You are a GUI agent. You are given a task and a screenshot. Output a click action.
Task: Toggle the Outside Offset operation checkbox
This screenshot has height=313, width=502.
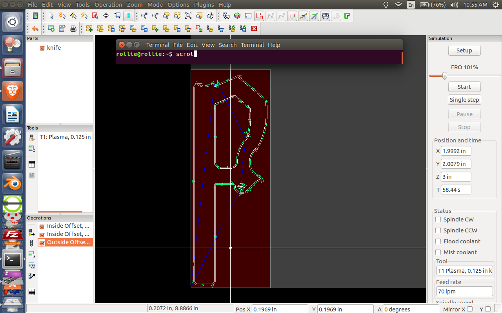point(42,243)
